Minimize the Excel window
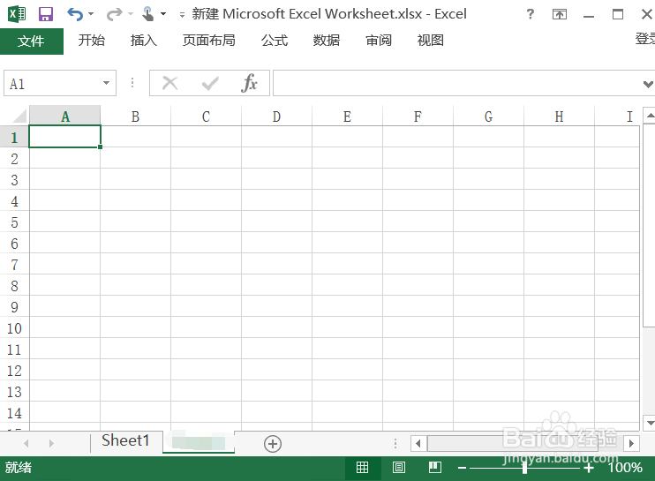The image size is (655, 481). point(589,16)
